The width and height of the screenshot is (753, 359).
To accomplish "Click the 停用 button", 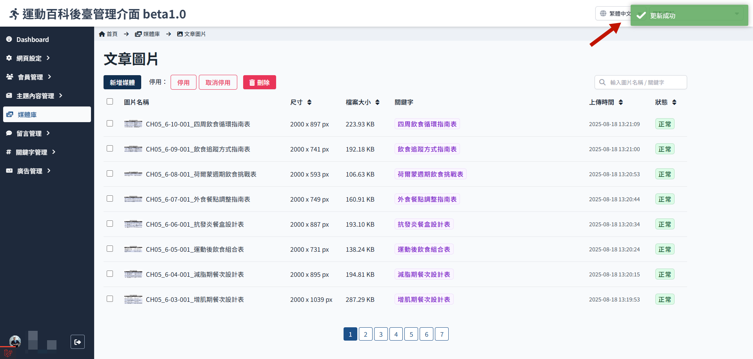I will point(184,82).
